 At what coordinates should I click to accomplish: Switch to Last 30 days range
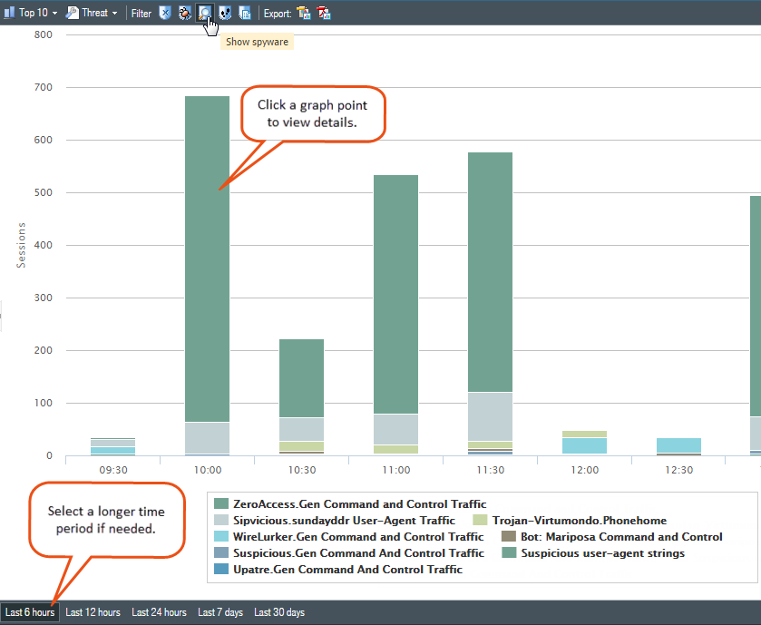279,612
